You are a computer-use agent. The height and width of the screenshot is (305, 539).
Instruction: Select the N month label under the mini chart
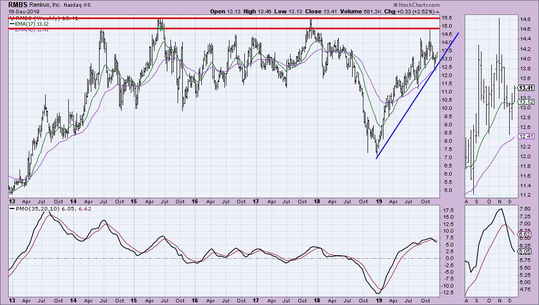(500, 201)
